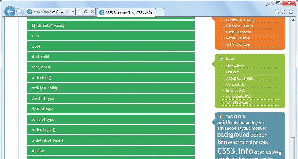Click the :only-of-type selector row

111,119
